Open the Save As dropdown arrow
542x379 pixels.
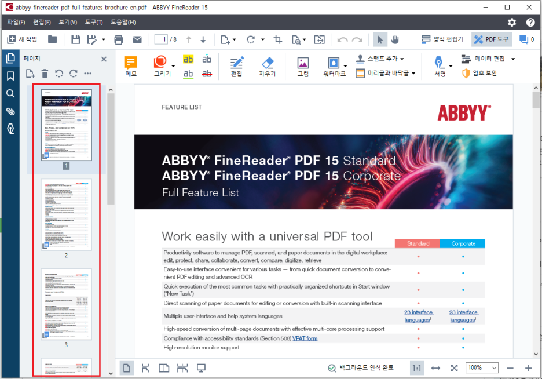104,39
